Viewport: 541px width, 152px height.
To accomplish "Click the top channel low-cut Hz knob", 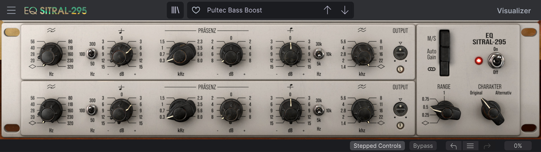I will [x=51, y=54].
